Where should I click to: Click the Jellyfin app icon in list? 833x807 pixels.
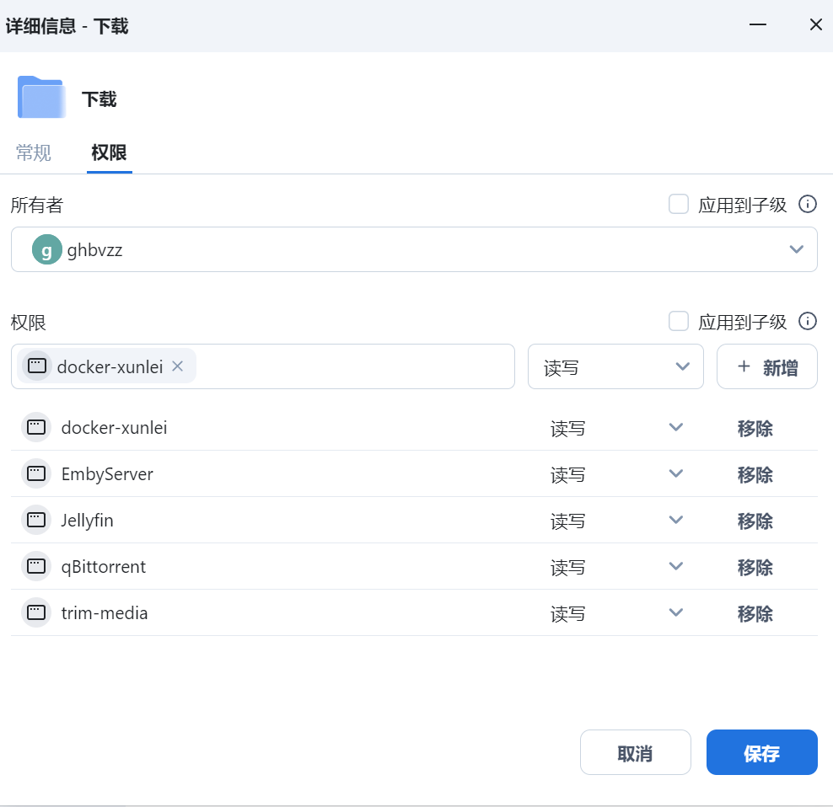[x=36, y=521]
